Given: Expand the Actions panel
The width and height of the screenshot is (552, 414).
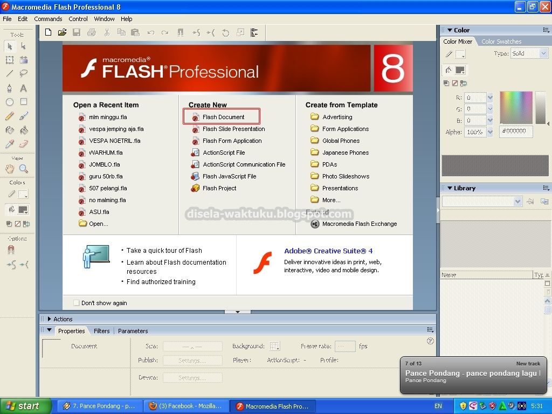Looking at the screenshot, I should 49,319.
